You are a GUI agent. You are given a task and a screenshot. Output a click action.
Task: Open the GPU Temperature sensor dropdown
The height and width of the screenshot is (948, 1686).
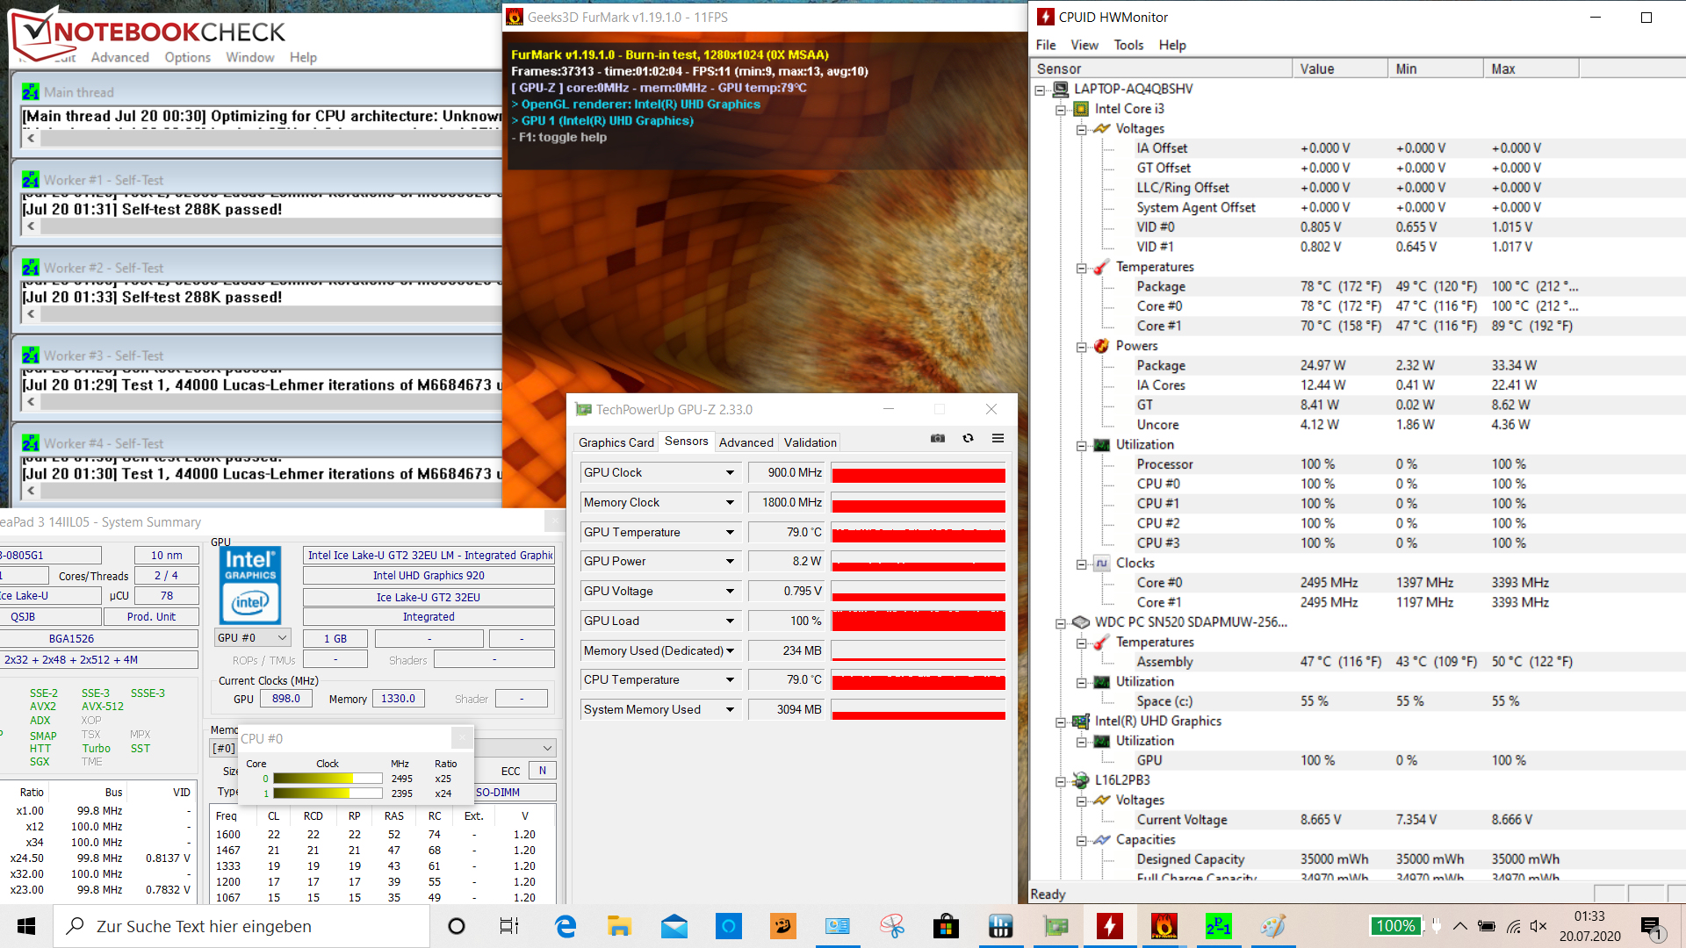tap(729, 532)
